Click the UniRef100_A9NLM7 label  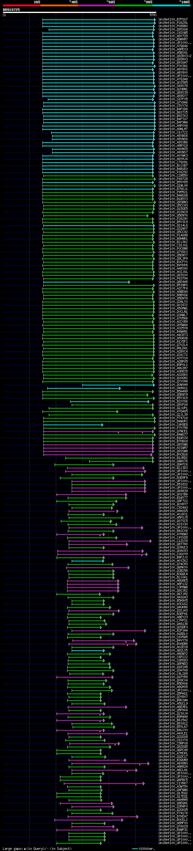click(x=173, y=129)
